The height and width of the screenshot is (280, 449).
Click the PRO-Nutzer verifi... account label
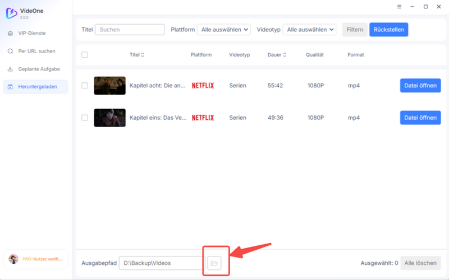[x=43, y=259]
